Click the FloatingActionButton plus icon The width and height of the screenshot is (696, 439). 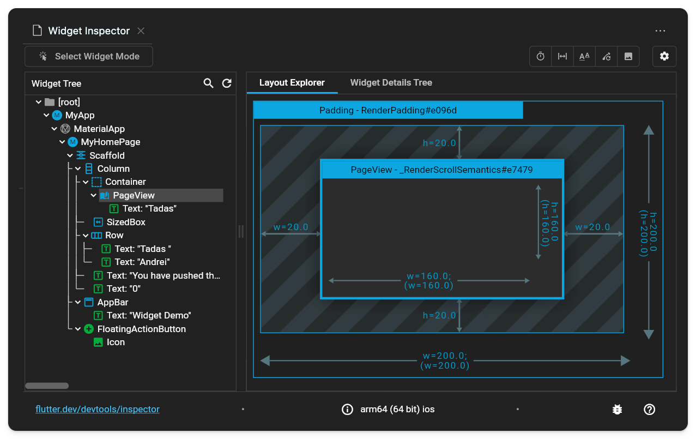tap(89, 329)
